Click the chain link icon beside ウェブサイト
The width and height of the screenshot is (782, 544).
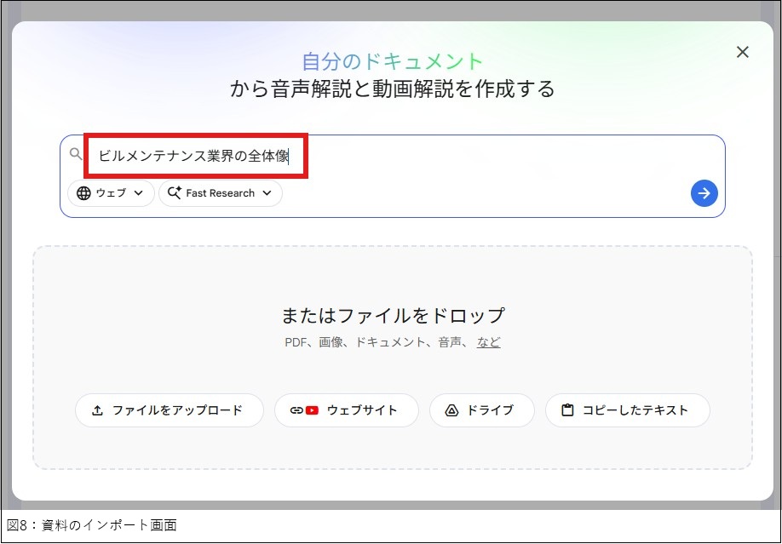coord(296,410)
